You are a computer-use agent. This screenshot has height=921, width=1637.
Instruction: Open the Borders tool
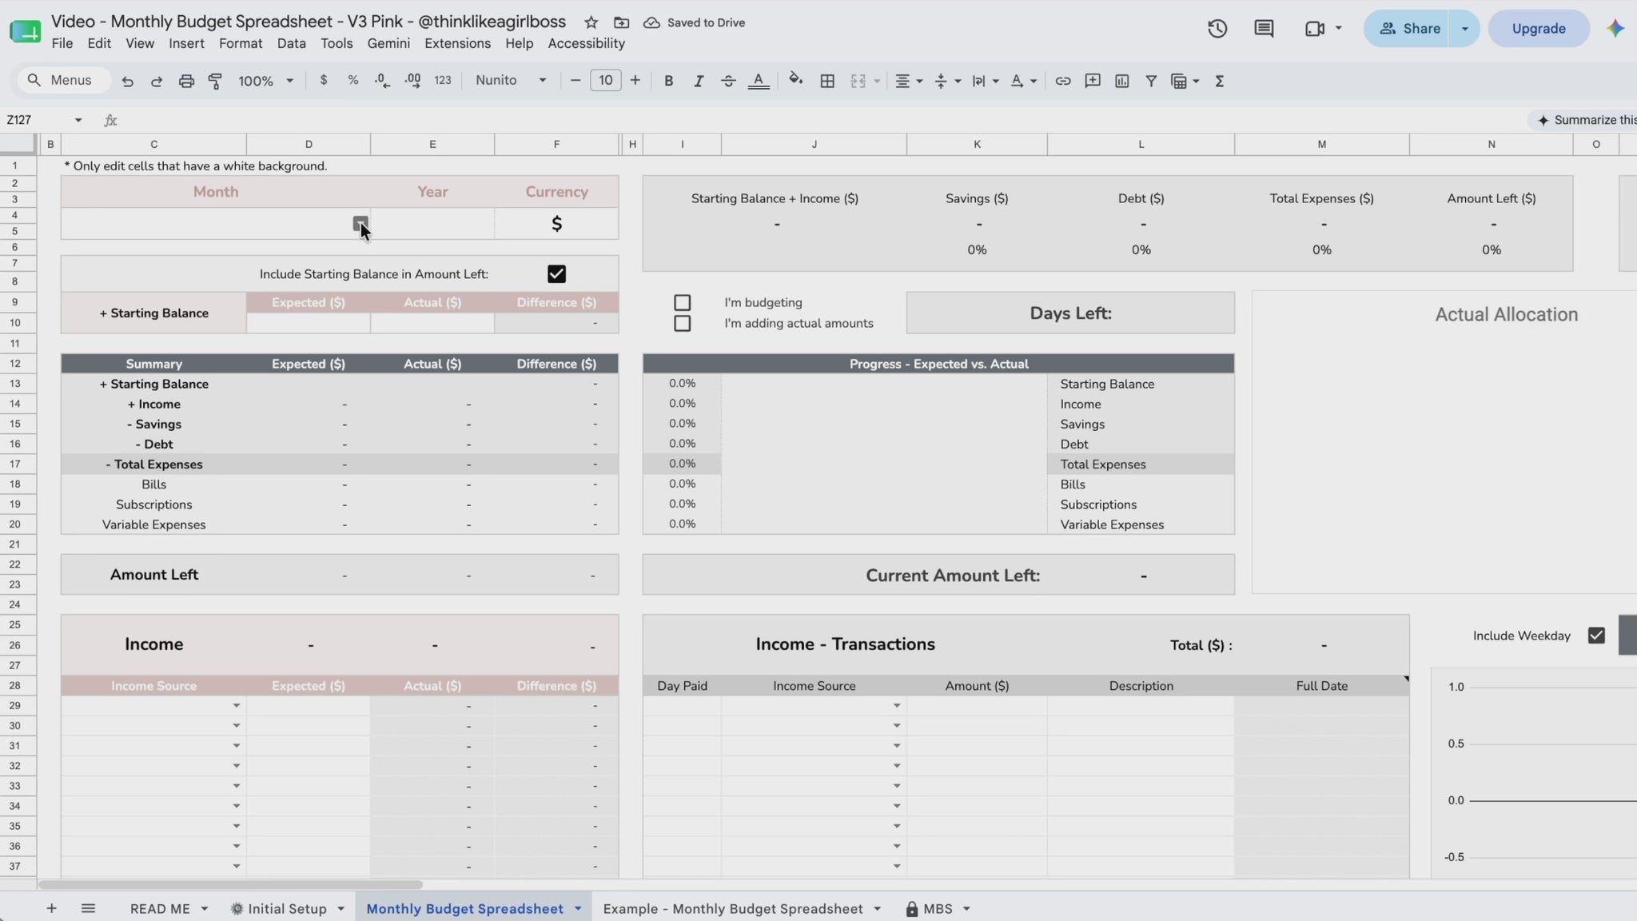(x=827, y=81)
